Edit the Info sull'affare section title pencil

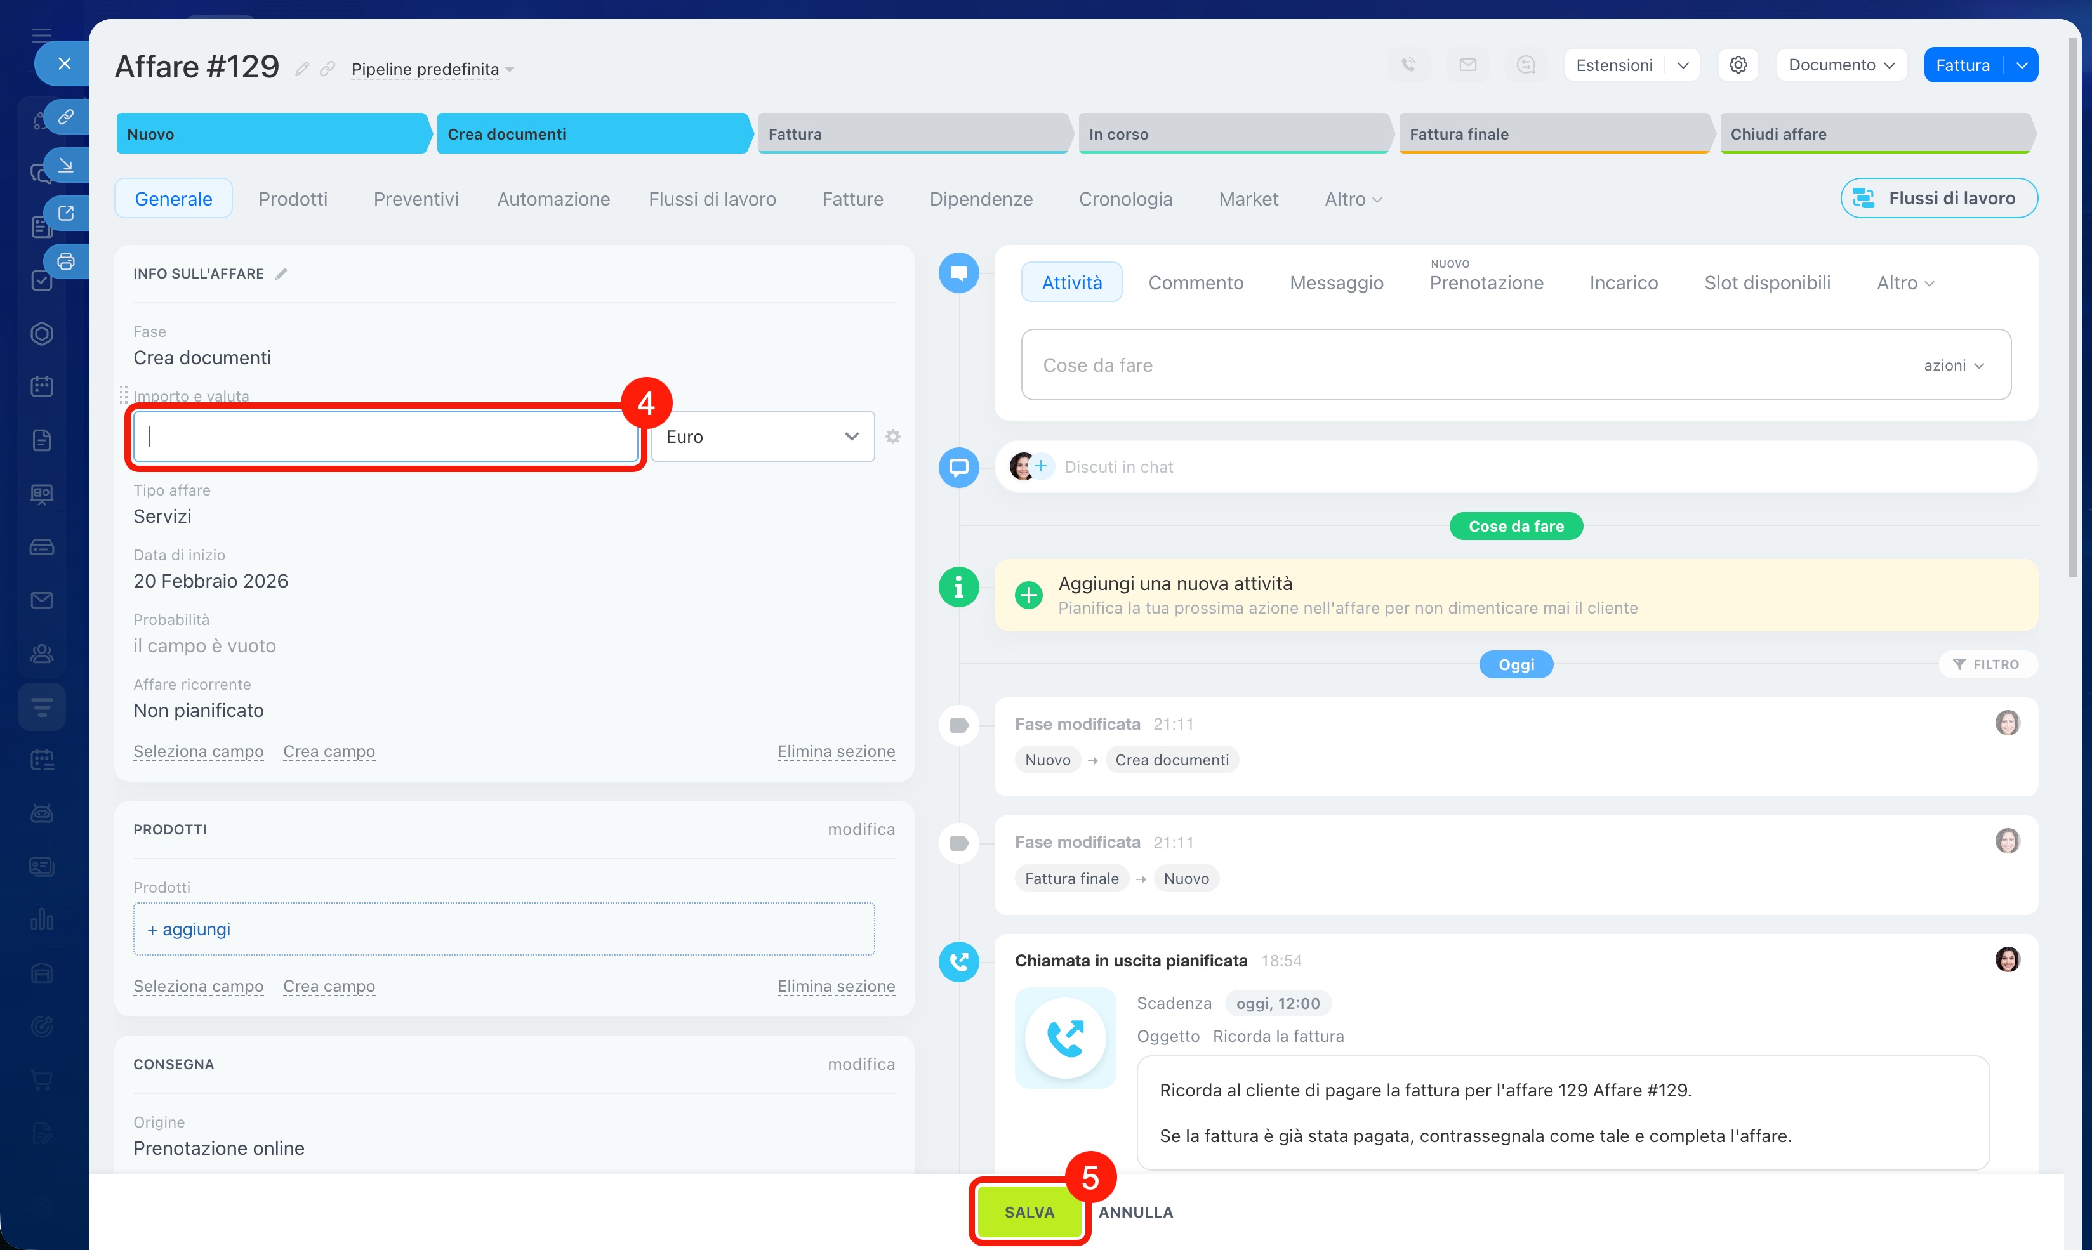[281, 273]
